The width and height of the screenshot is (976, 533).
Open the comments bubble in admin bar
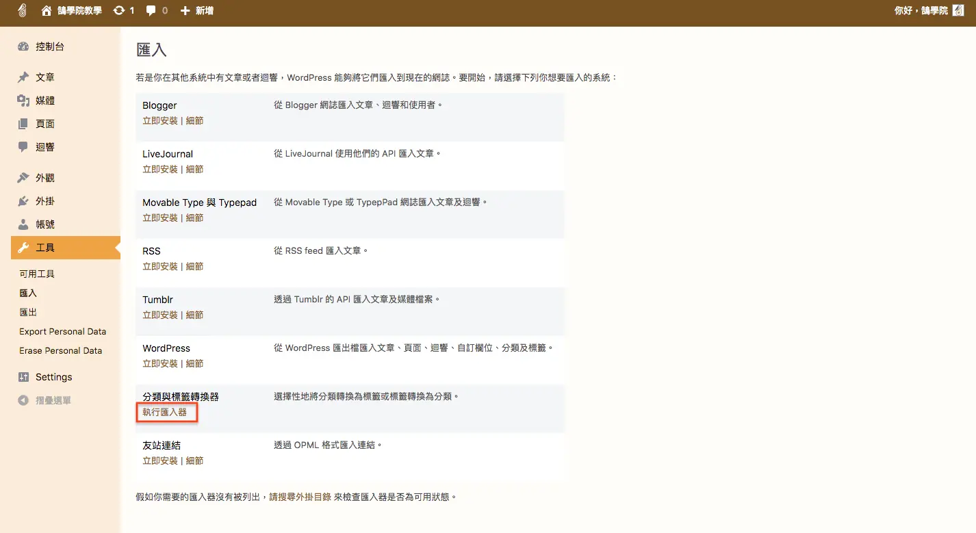pos(157,10)
